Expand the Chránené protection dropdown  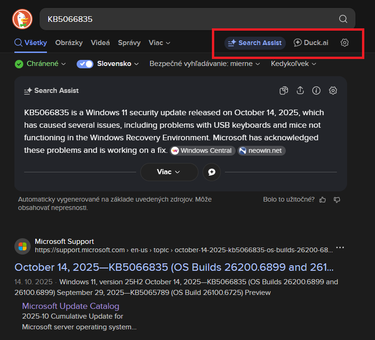[x=40, y=64]
